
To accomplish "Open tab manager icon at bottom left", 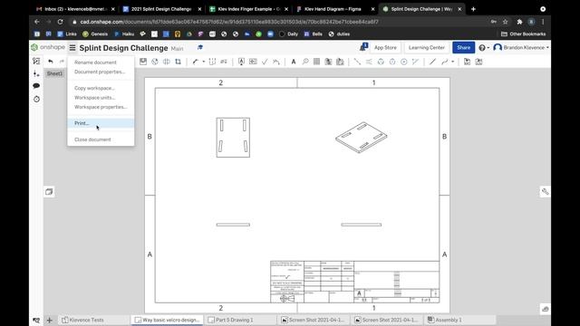I will [x=36, y=320].
